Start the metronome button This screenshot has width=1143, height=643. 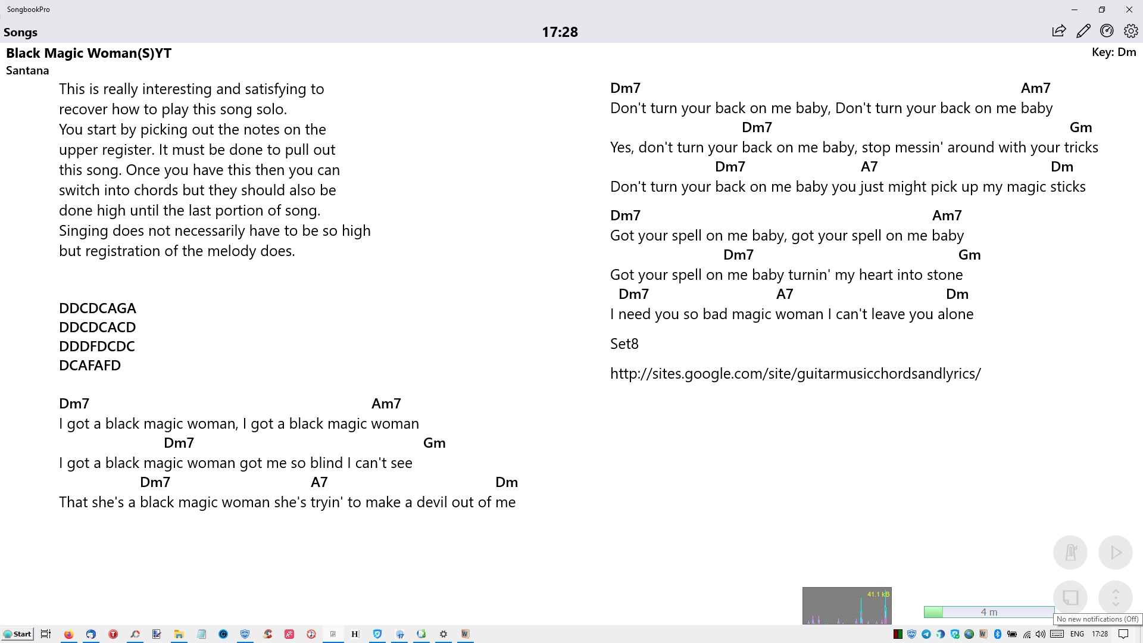coord(1070,553)
